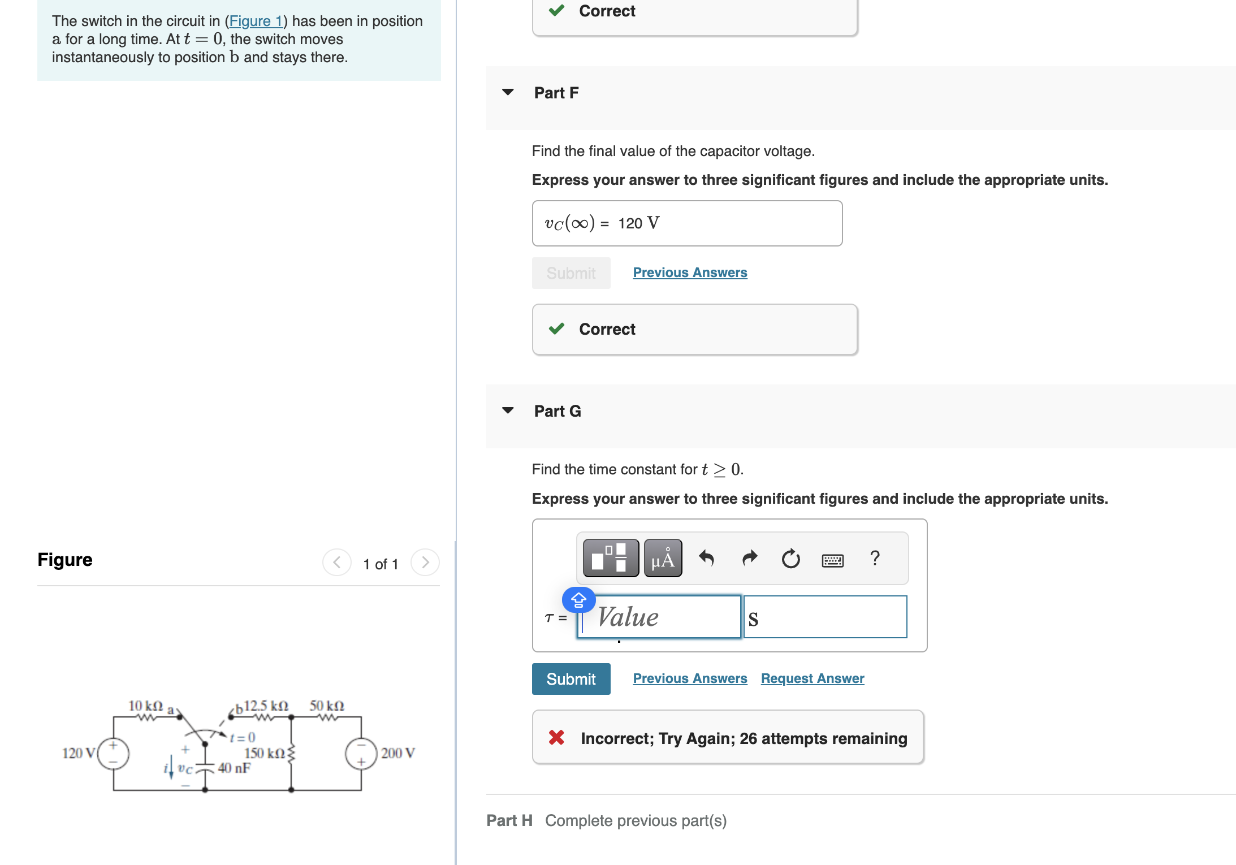
Task: Click inside the Value input field
Action: click(658, 617)
